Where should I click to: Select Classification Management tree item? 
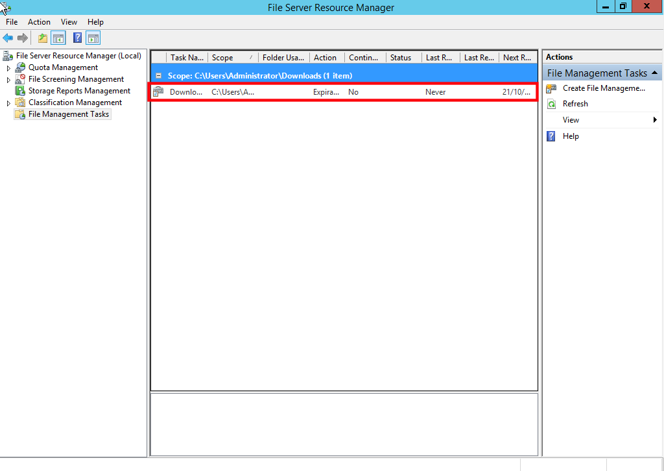75,103
